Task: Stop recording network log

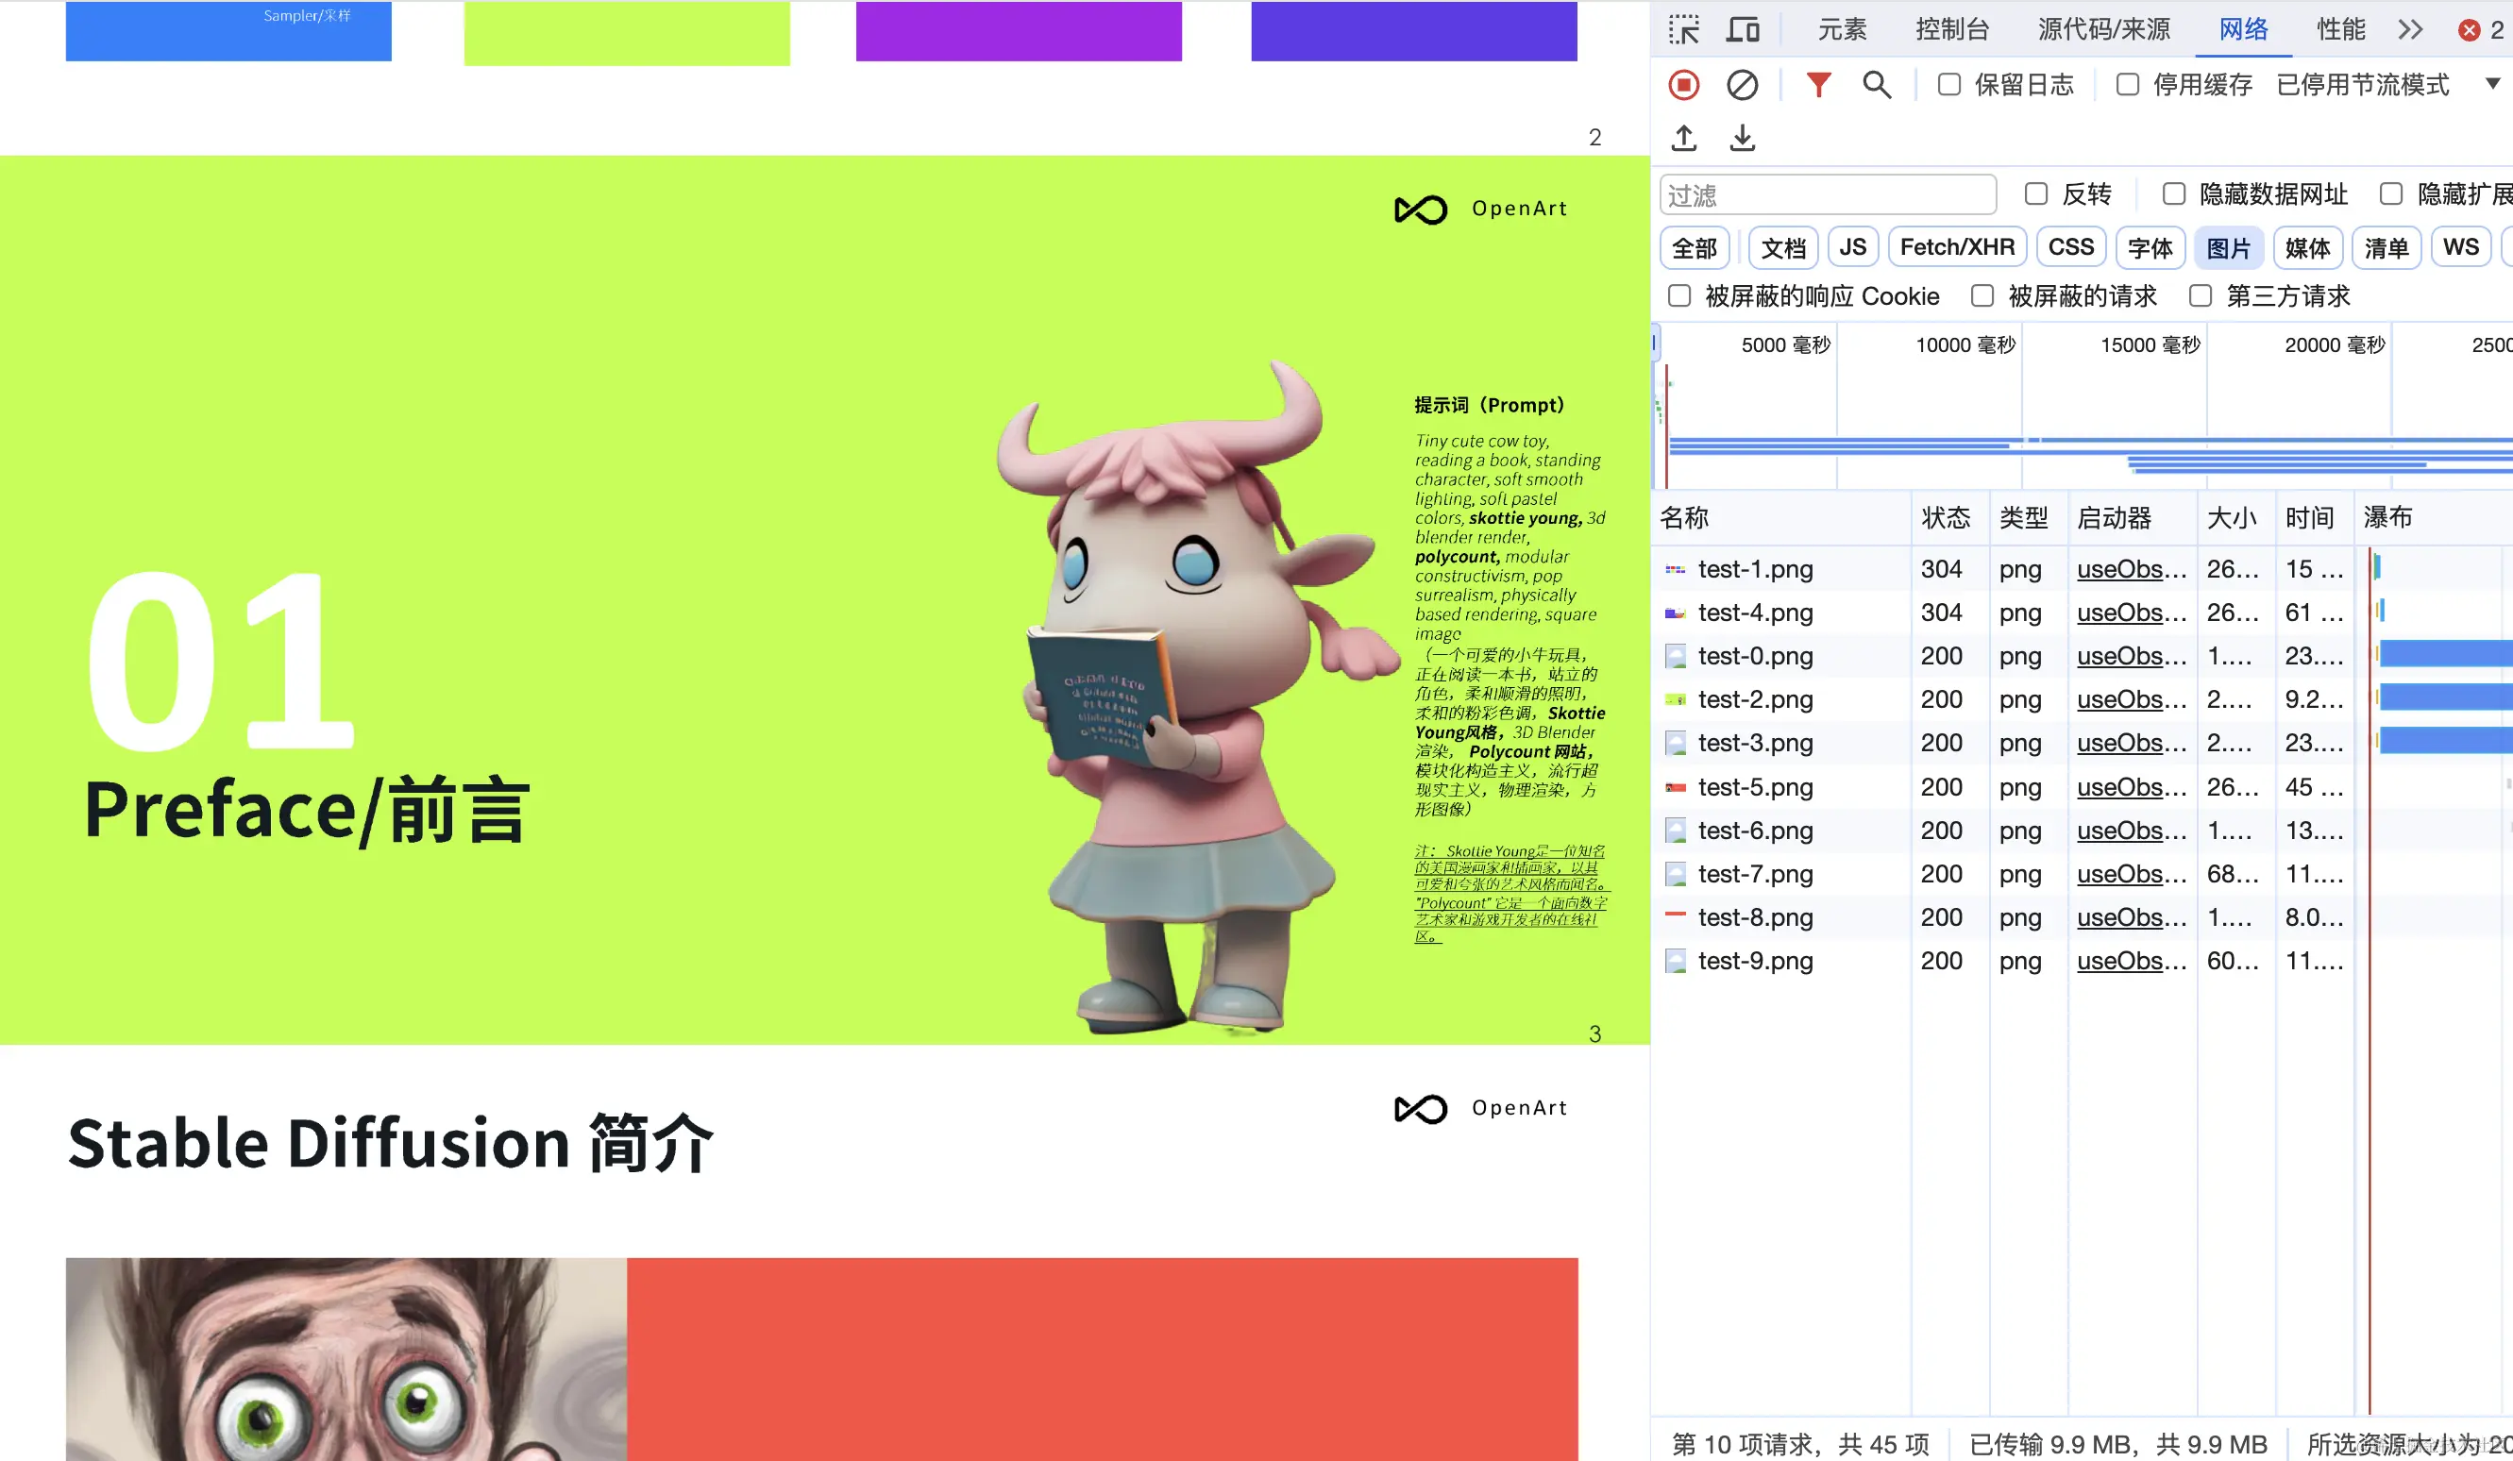Action: point(1684,85)
